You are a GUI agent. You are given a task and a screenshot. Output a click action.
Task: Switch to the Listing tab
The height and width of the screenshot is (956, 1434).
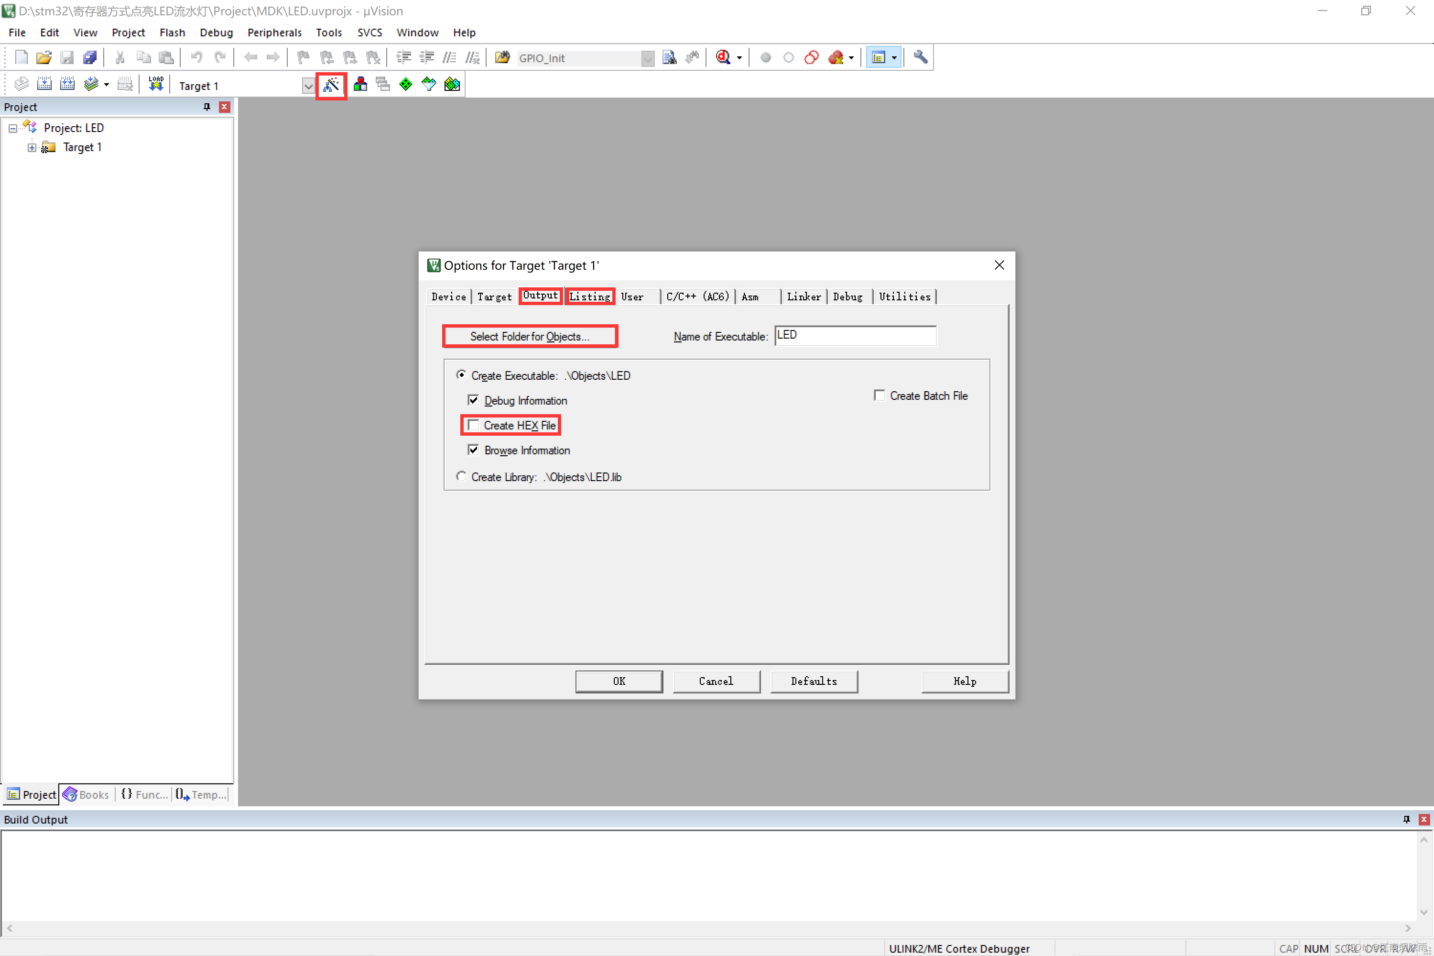click(x=589, y=297)
